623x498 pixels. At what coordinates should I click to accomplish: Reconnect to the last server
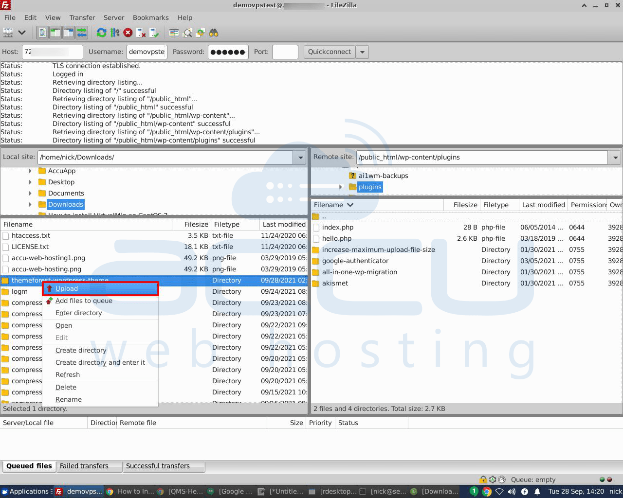(x=154, y=33)
